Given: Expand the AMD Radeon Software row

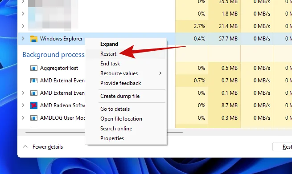Looking at the screenshot, I should [x=23, y=105].
